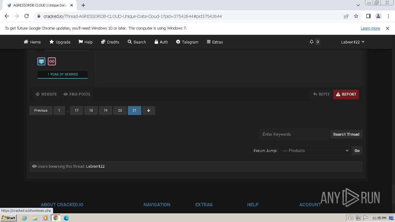Open notifications bell icon
395x222 pixels.
tap(311, 42)
